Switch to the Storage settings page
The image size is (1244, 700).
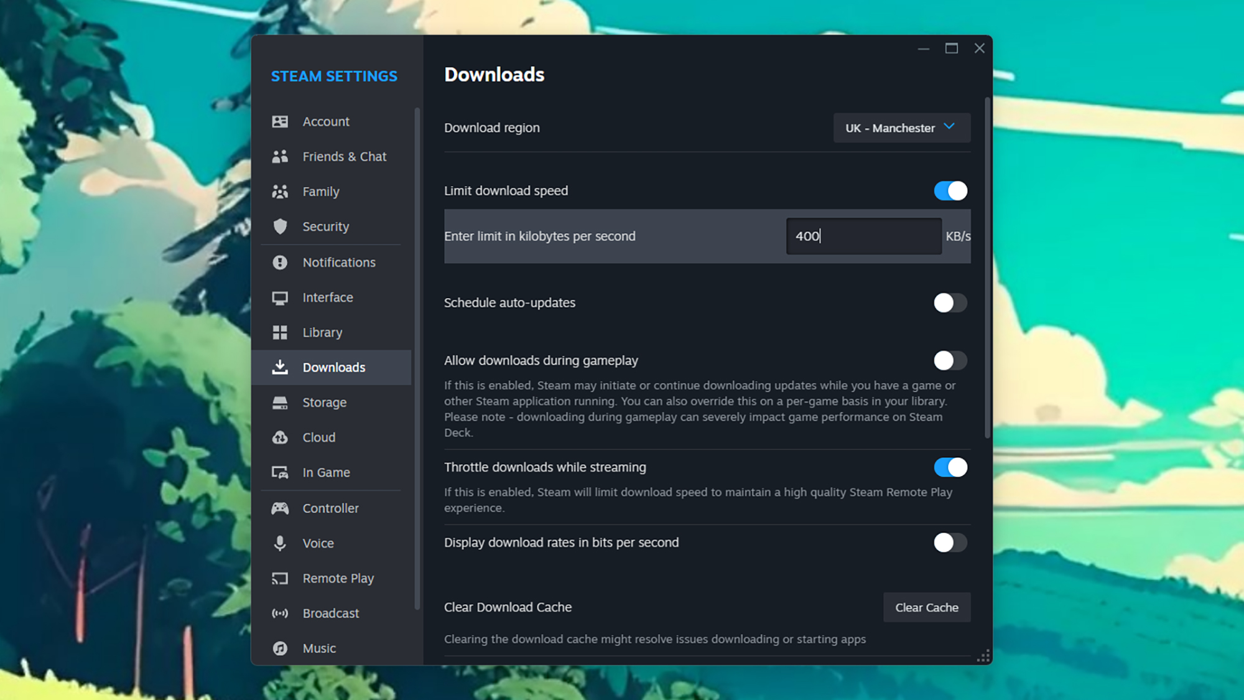click(324, 403)
